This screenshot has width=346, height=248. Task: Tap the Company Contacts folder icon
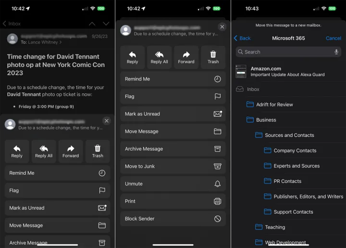click(x=268, y=150)
